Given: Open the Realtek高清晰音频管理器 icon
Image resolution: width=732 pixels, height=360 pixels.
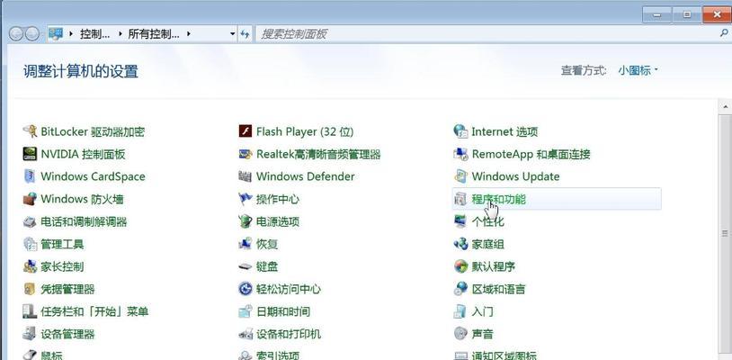Looking at the screenshot, I should [245, 154].
